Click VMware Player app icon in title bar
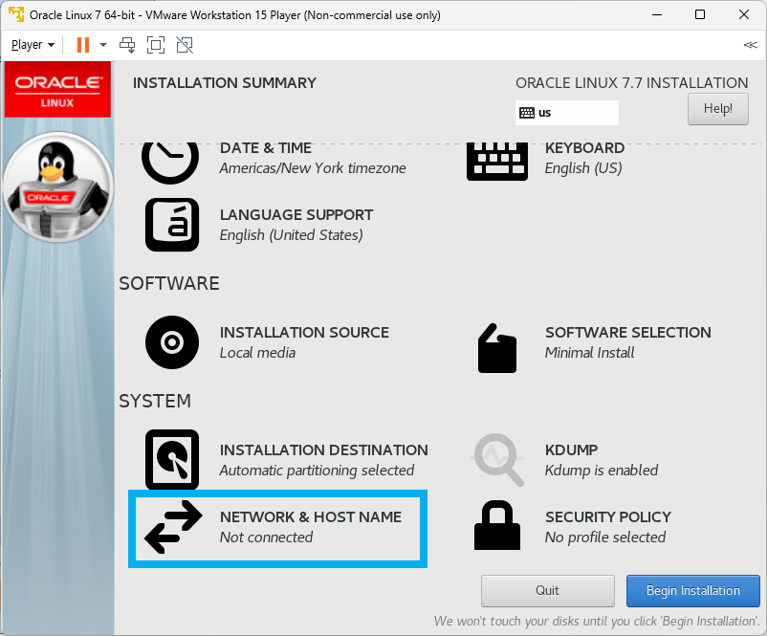This screenshot has height=636, width=767. [x=16, y=14]
